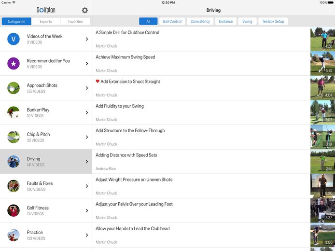Select the All filter
Viewport: 335px width, 251px height.
click(148, 21)
